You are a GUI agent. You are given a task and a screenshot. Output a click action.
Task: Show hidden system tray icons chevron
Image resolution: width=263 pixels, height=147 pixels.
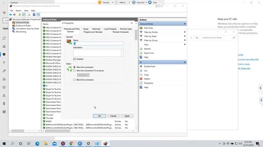click(x=220, y=143)
